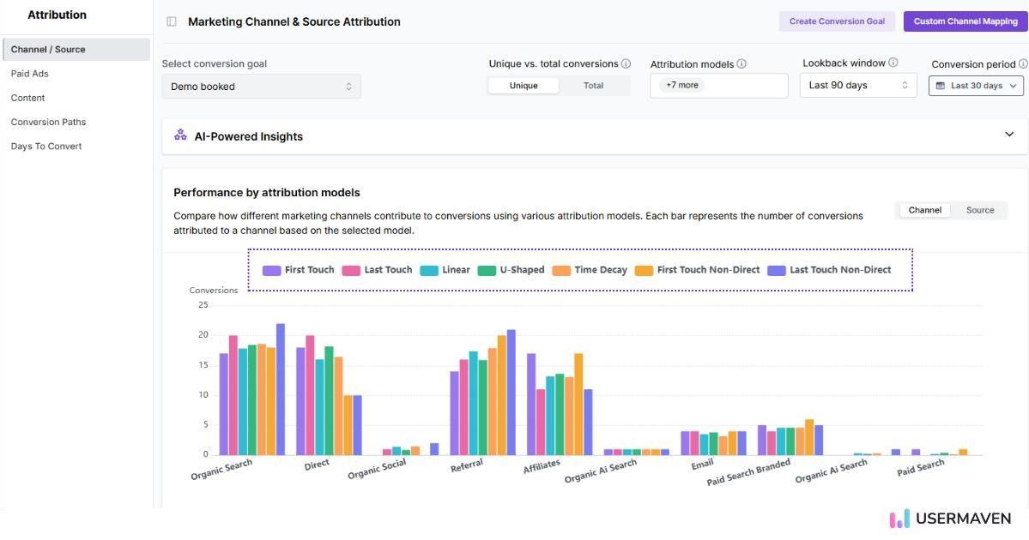Screen dimensions: 1029x540
Task: Click the purple First Touch legend swatch
Action: coord(270,269)
